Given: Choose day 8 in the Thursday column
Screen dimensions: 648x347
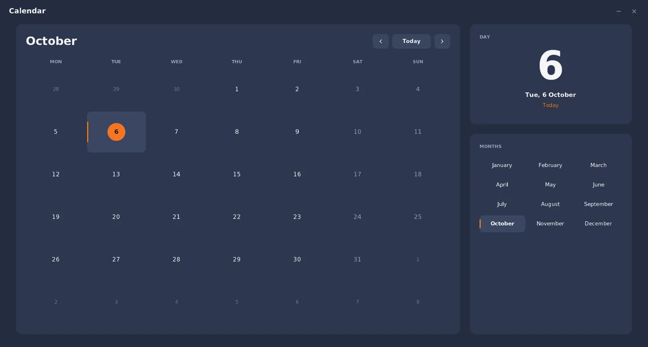Looking at the screenshot, I should coord(237,132).
